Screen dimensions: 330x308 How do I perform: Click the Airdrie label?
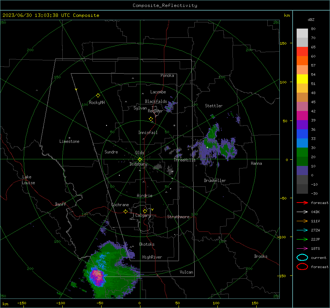point(144,196)
